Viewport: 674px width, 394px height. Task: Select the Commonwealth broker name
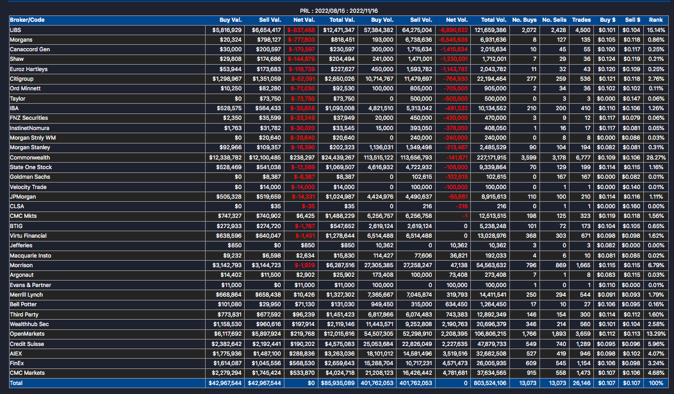(x=29, y=158)
